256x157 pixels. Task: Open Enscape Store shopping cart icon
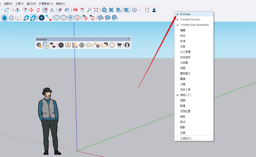pos(119,45)
